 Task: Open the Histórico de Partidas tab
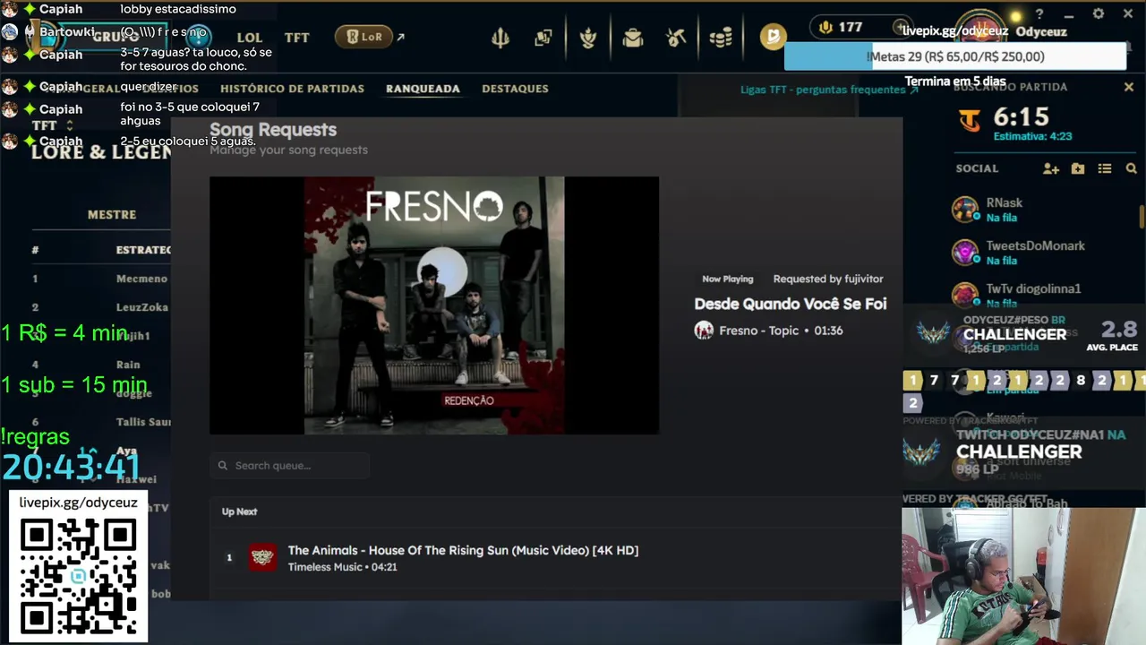[x=292, y=89]
